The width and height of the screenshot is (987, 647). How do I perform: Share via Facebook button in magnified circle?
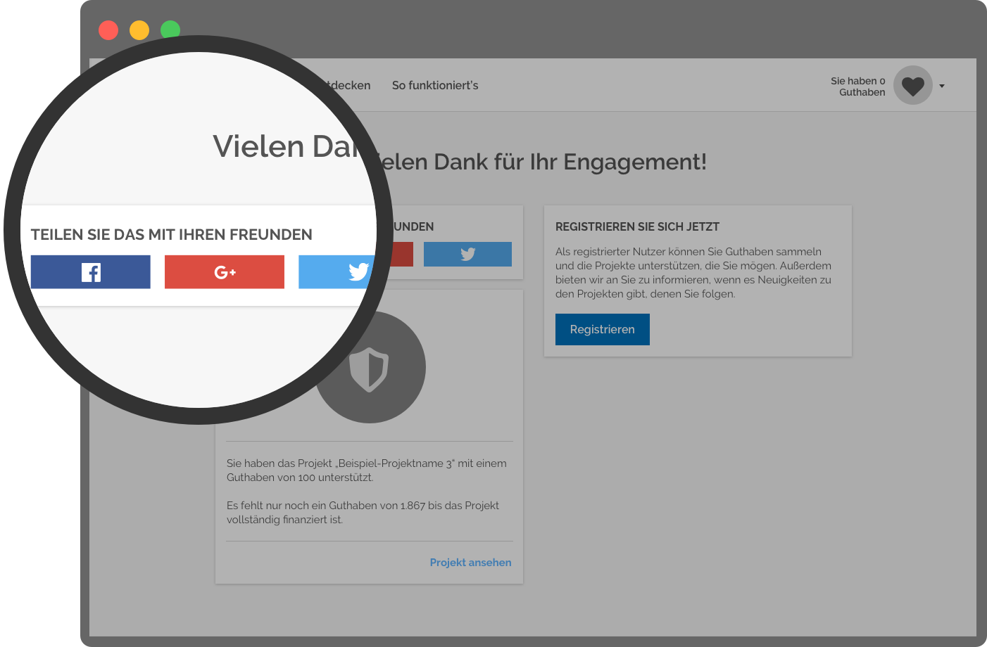point(91,272)
